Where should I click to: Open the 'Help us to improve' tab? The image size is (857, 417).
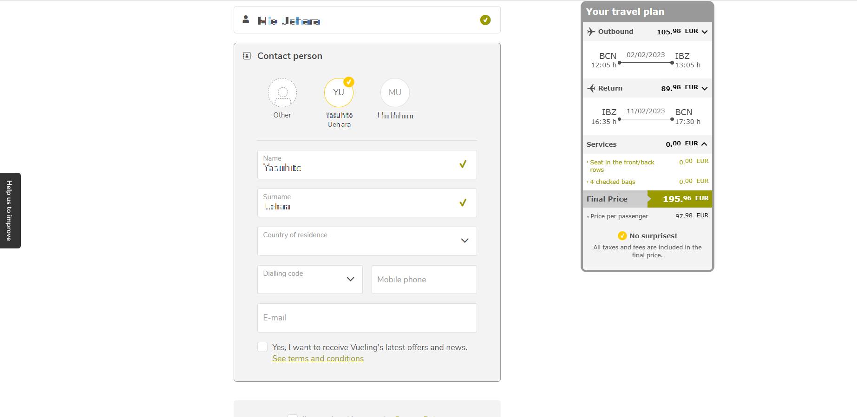[x=10, y=210]
